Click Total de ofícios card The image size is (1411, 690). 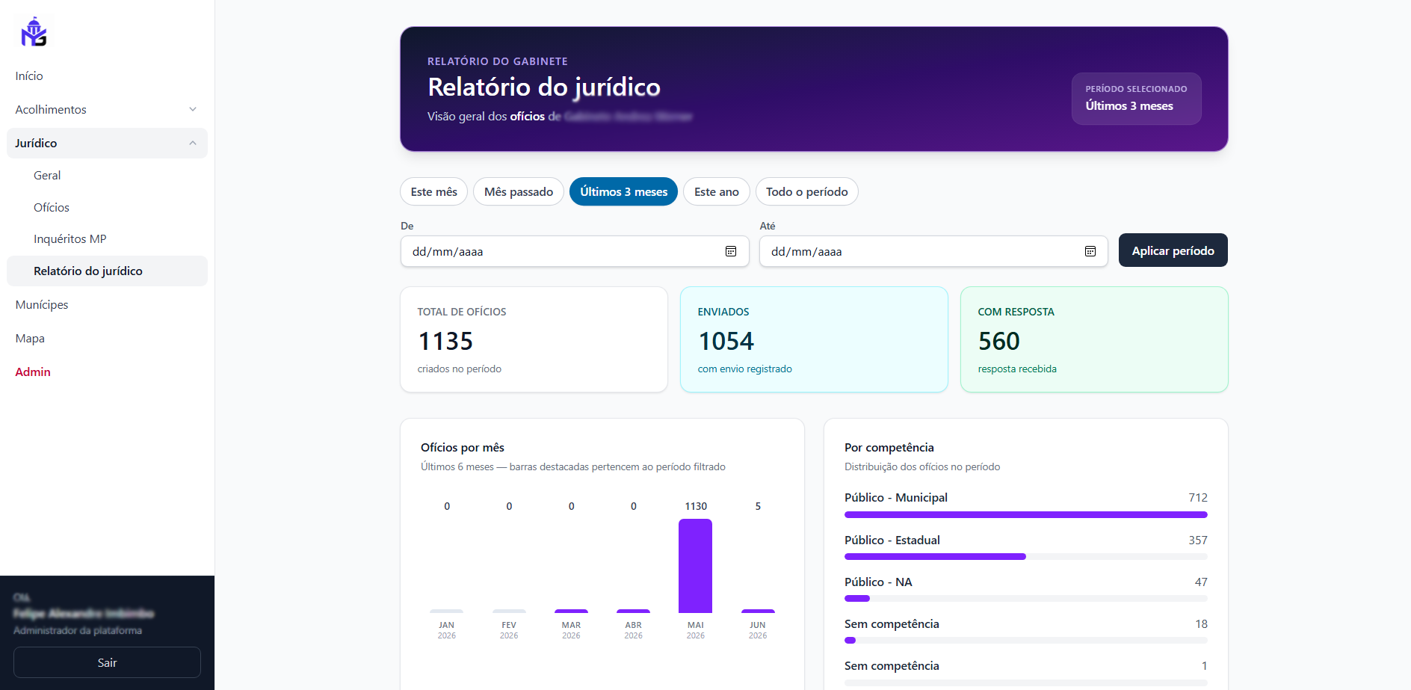tap(534, 339)
